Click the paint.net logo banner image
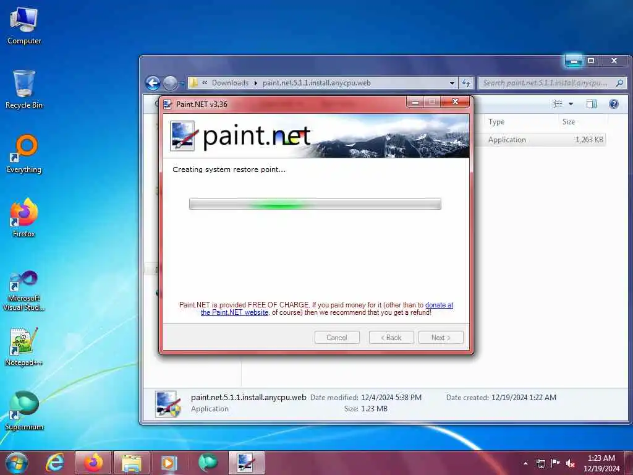Screen dimensions: 633x475 [x=316, y=135]
